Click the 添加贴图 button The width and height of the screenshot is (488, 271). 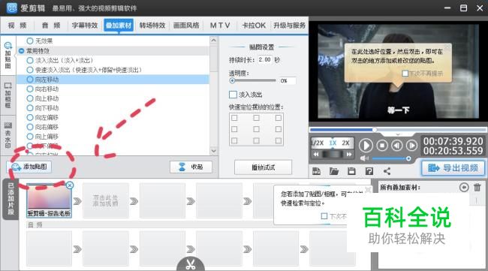pos(29,167)
